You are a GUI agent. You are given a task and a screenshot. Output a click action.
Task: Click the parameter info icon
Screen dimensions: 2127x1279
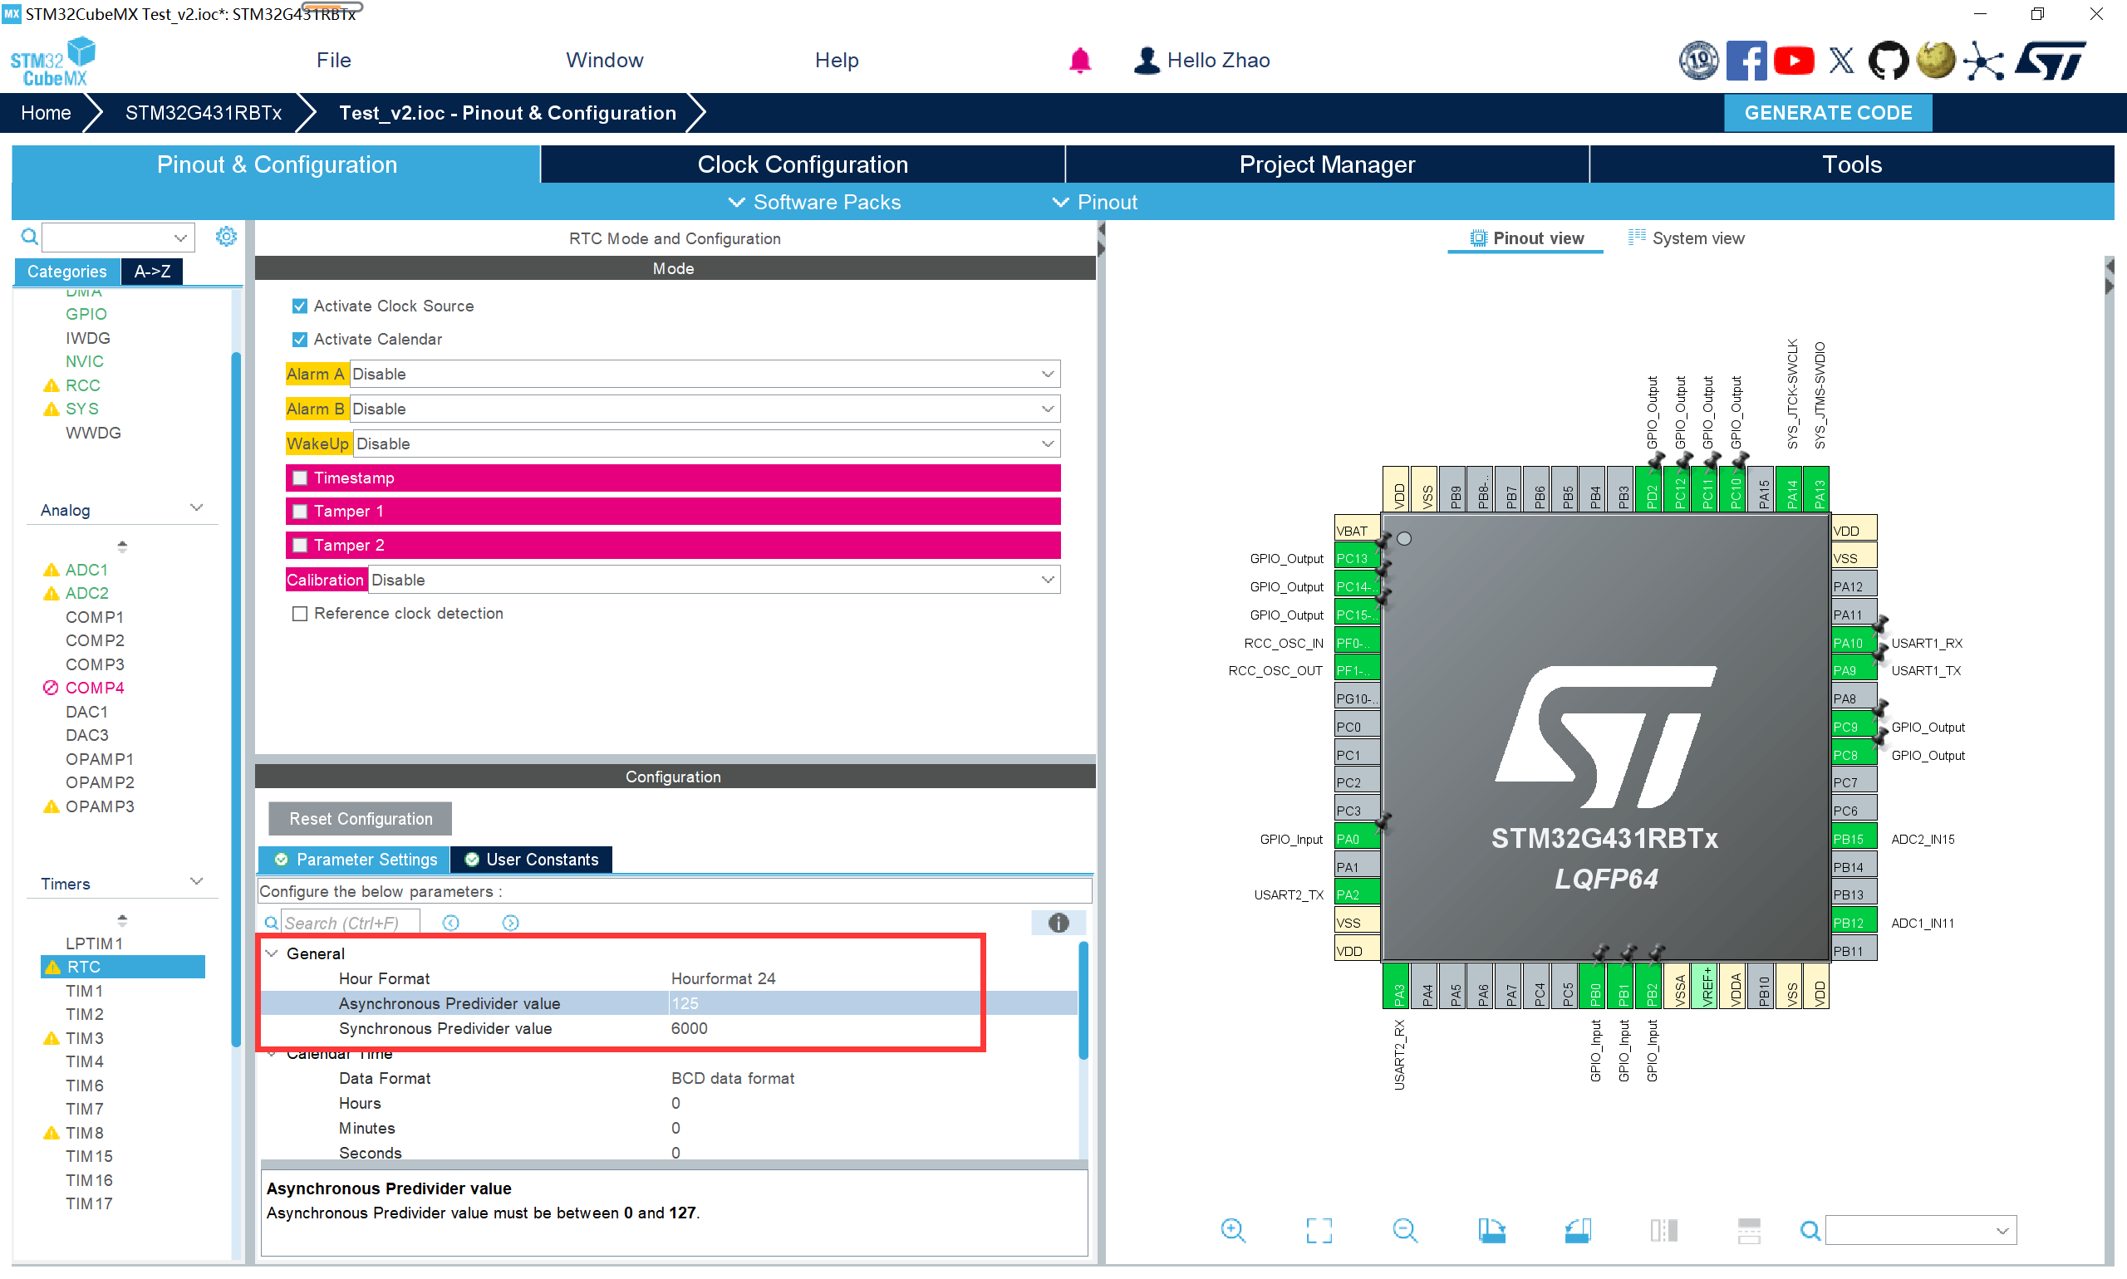(x=1058, y=923)
